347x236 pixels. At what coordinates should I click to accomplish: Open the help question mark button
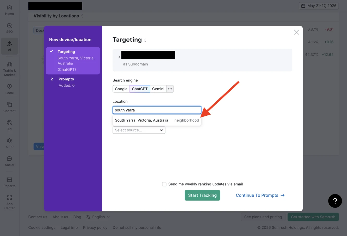tap(335, 201)
